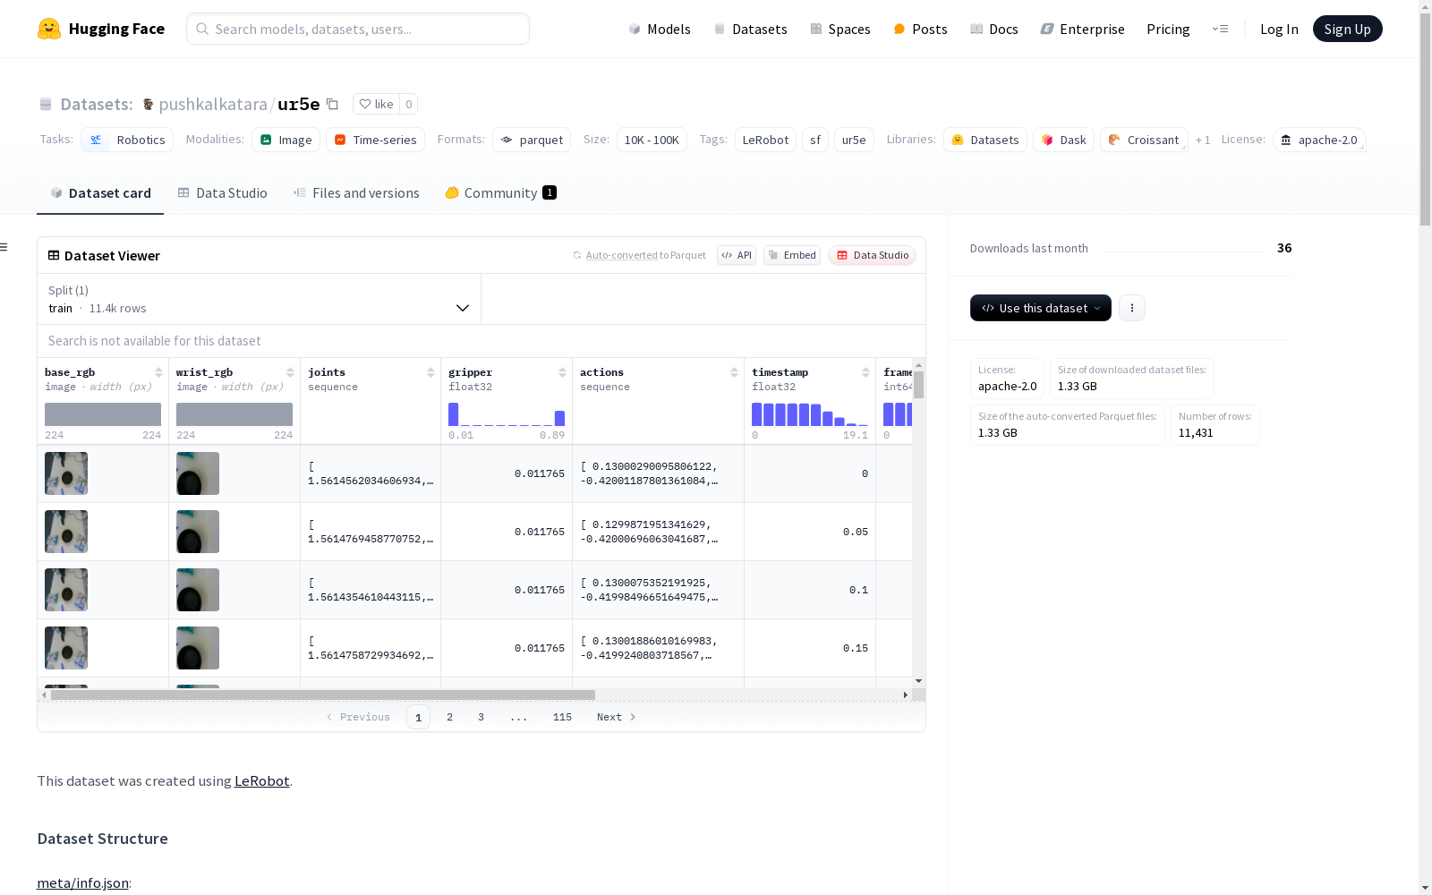Open the Community tab
Image resolution: width=1432 pixels, height=895 pixels.
pos(500,192)
